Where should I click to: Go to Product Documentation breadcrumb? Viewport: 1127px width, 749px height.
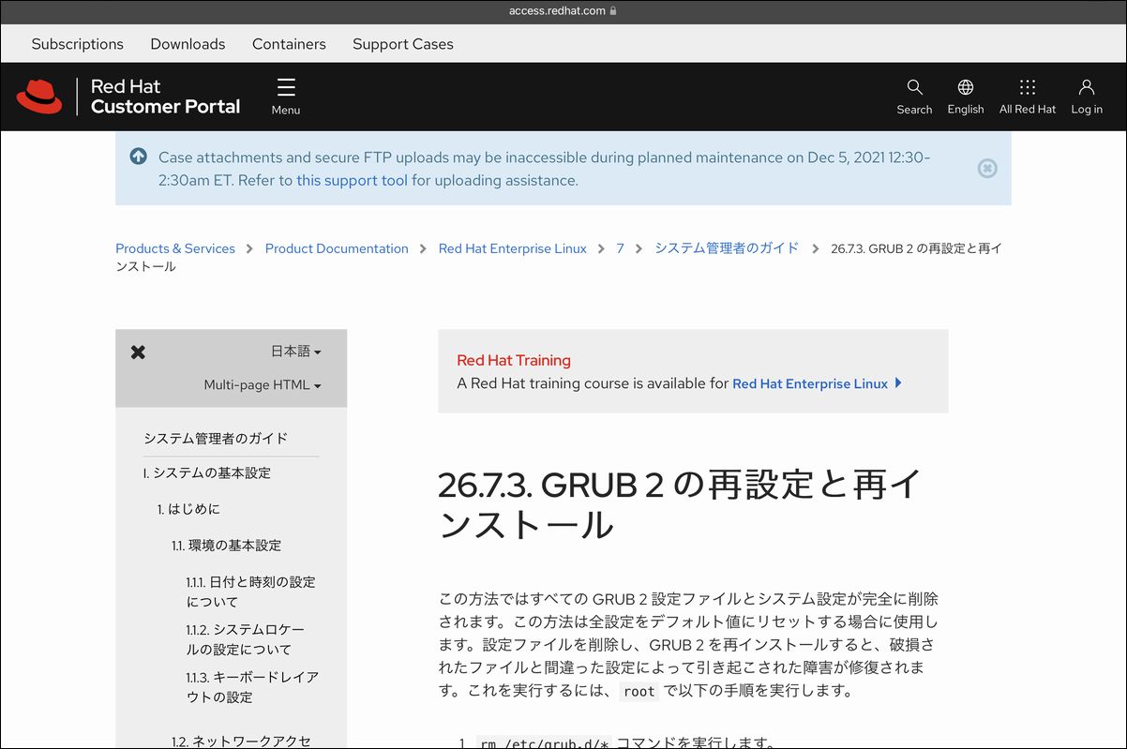pos(337,248)
